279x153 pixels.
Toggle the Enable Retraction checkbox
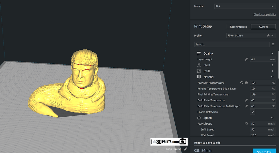pos(253,112)
